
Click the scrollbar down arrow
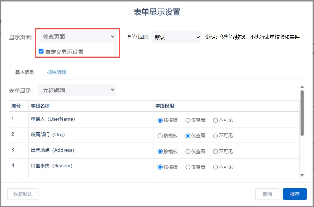302,175
